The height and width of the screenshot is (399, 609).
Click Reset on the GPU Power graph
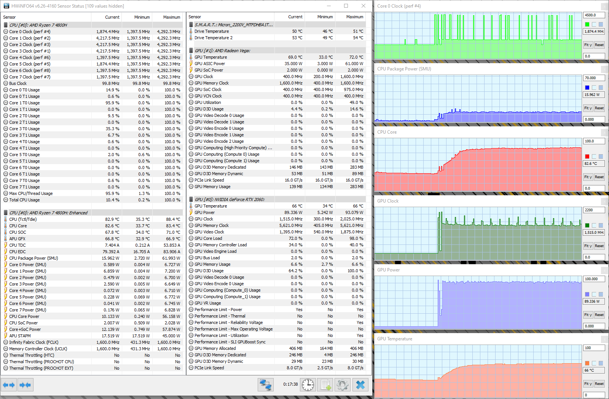coord(599,315)
